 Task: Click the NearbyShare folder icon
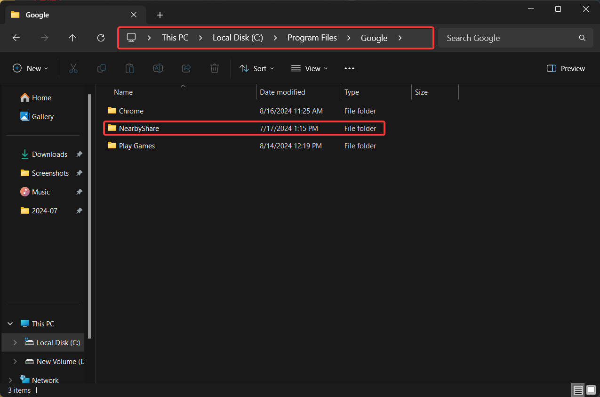pyautogui.click(x=112, y=128)
